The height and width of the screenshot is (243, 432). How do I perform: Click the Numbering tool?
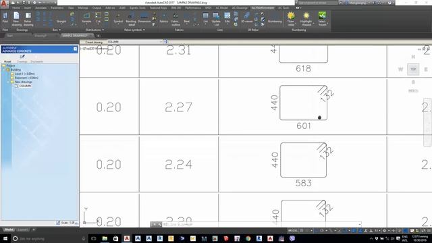(x=275, y=18)
